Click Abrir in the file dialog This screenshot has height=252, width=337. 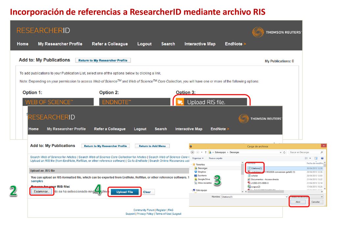pyautogui.click(x=298, y=202)
